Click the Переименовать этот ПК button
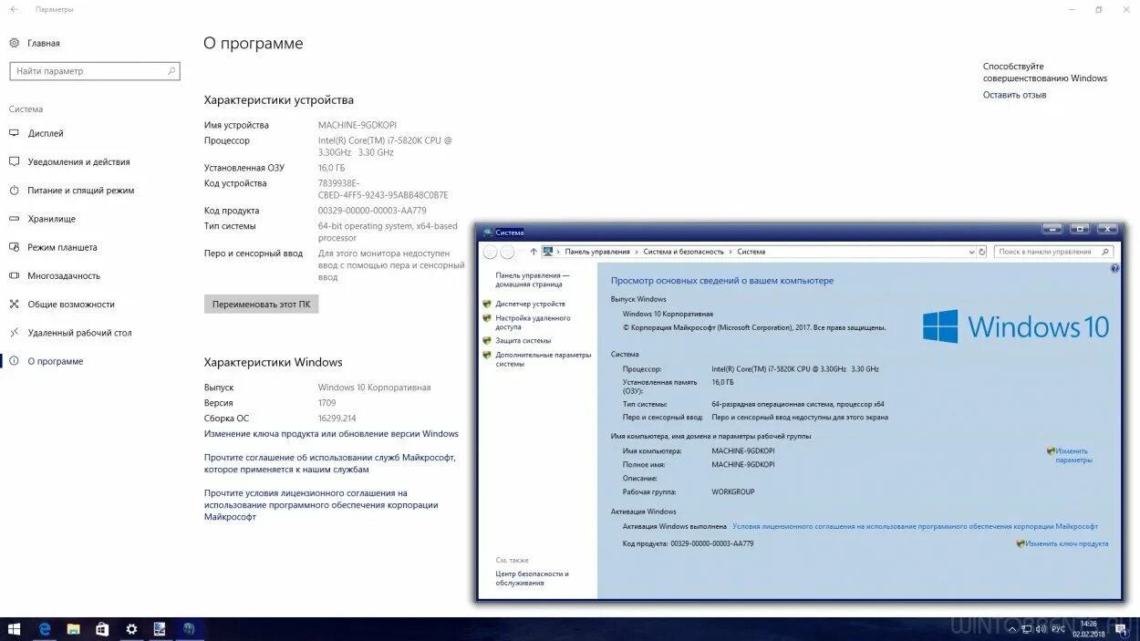This screenshot has width=1140, height=641. (x=261, y=305)
